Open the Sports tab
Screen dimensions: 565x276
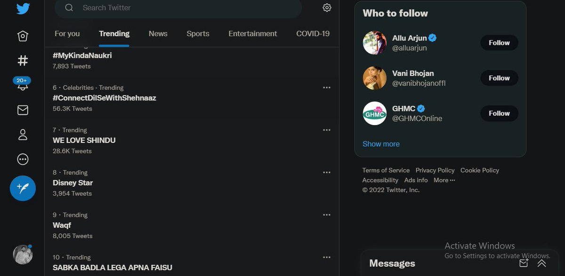pos(198,33)
